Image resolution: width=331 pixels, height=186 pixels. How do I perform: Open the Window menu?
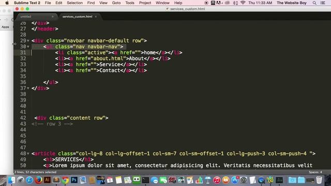pyautogui.click(x=162, y=3)
